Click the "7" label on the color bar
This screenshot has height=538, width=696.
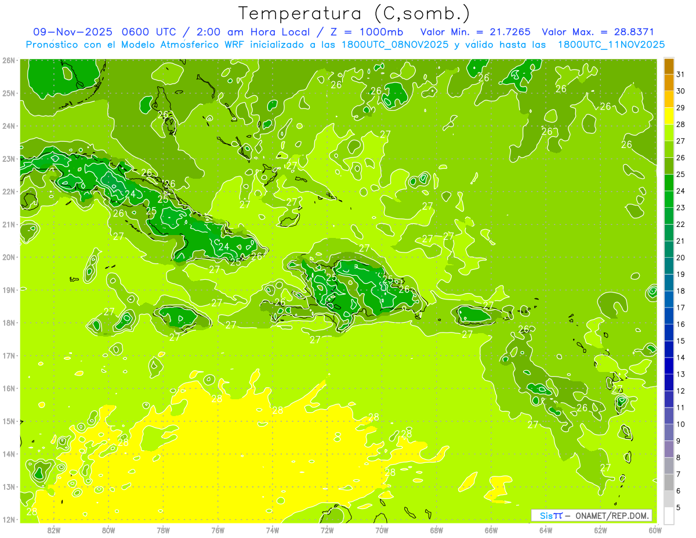coord(679,474)
